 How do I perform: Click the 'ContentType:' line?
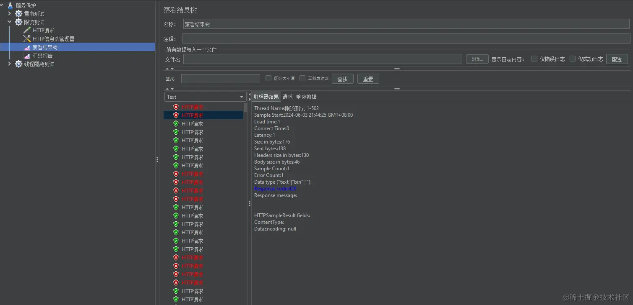pyautogui.click(x=269, y=222)
